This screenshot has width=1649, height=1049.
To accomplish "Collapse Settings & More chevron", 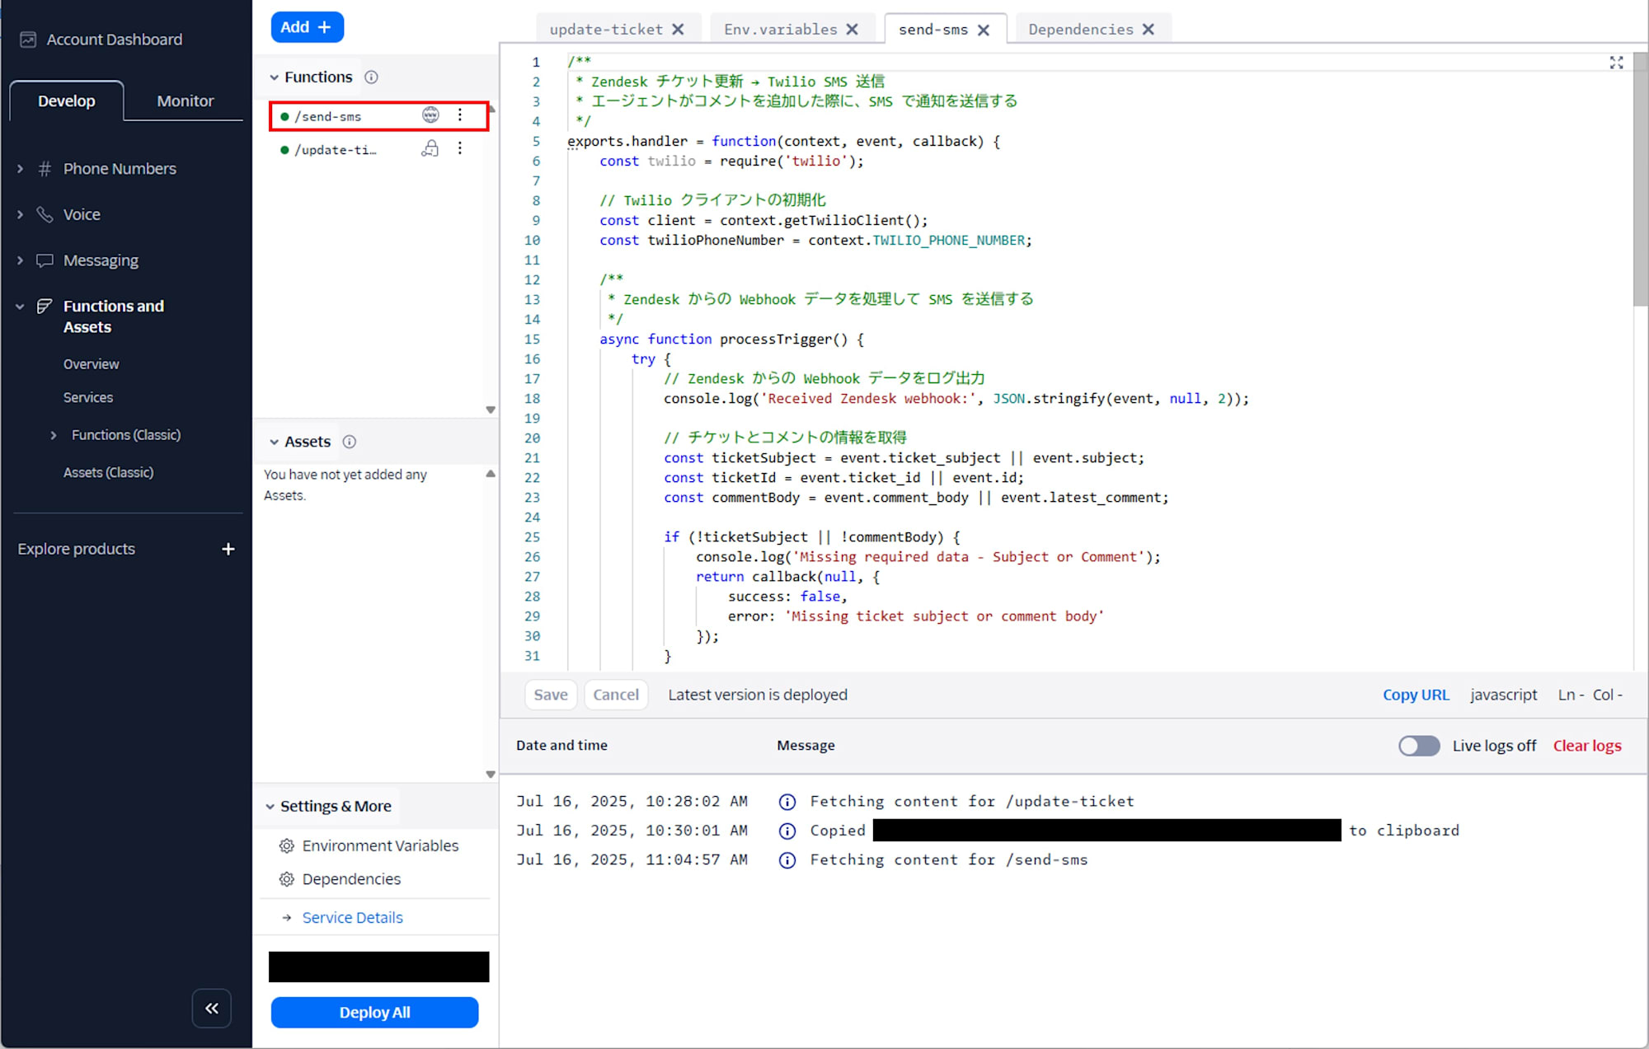I will tap(270, 807).
